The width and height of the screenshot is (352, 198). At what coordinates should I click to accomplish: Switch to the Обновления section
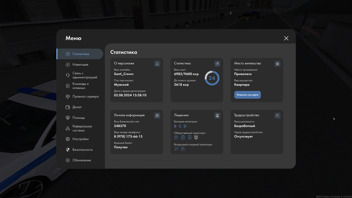coord(82,160)
